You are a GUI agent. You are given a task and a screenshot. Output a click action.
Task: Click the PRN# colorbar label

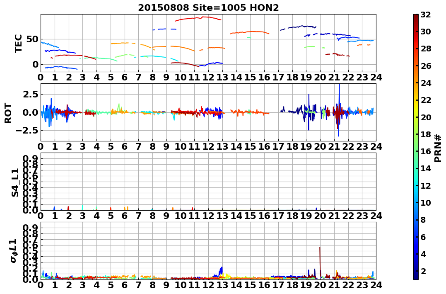[x=438, y=148]
